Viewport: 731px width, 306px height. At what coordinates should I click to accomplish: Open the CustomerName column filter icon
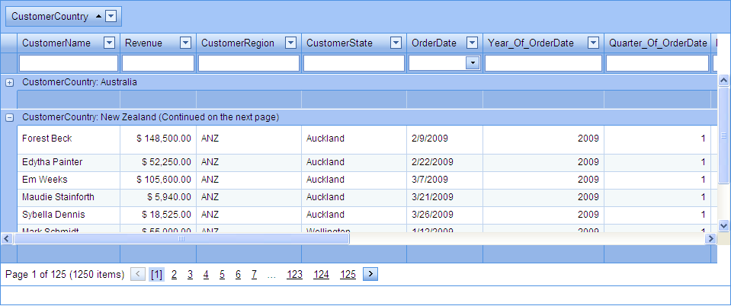[x=109, y=43]
